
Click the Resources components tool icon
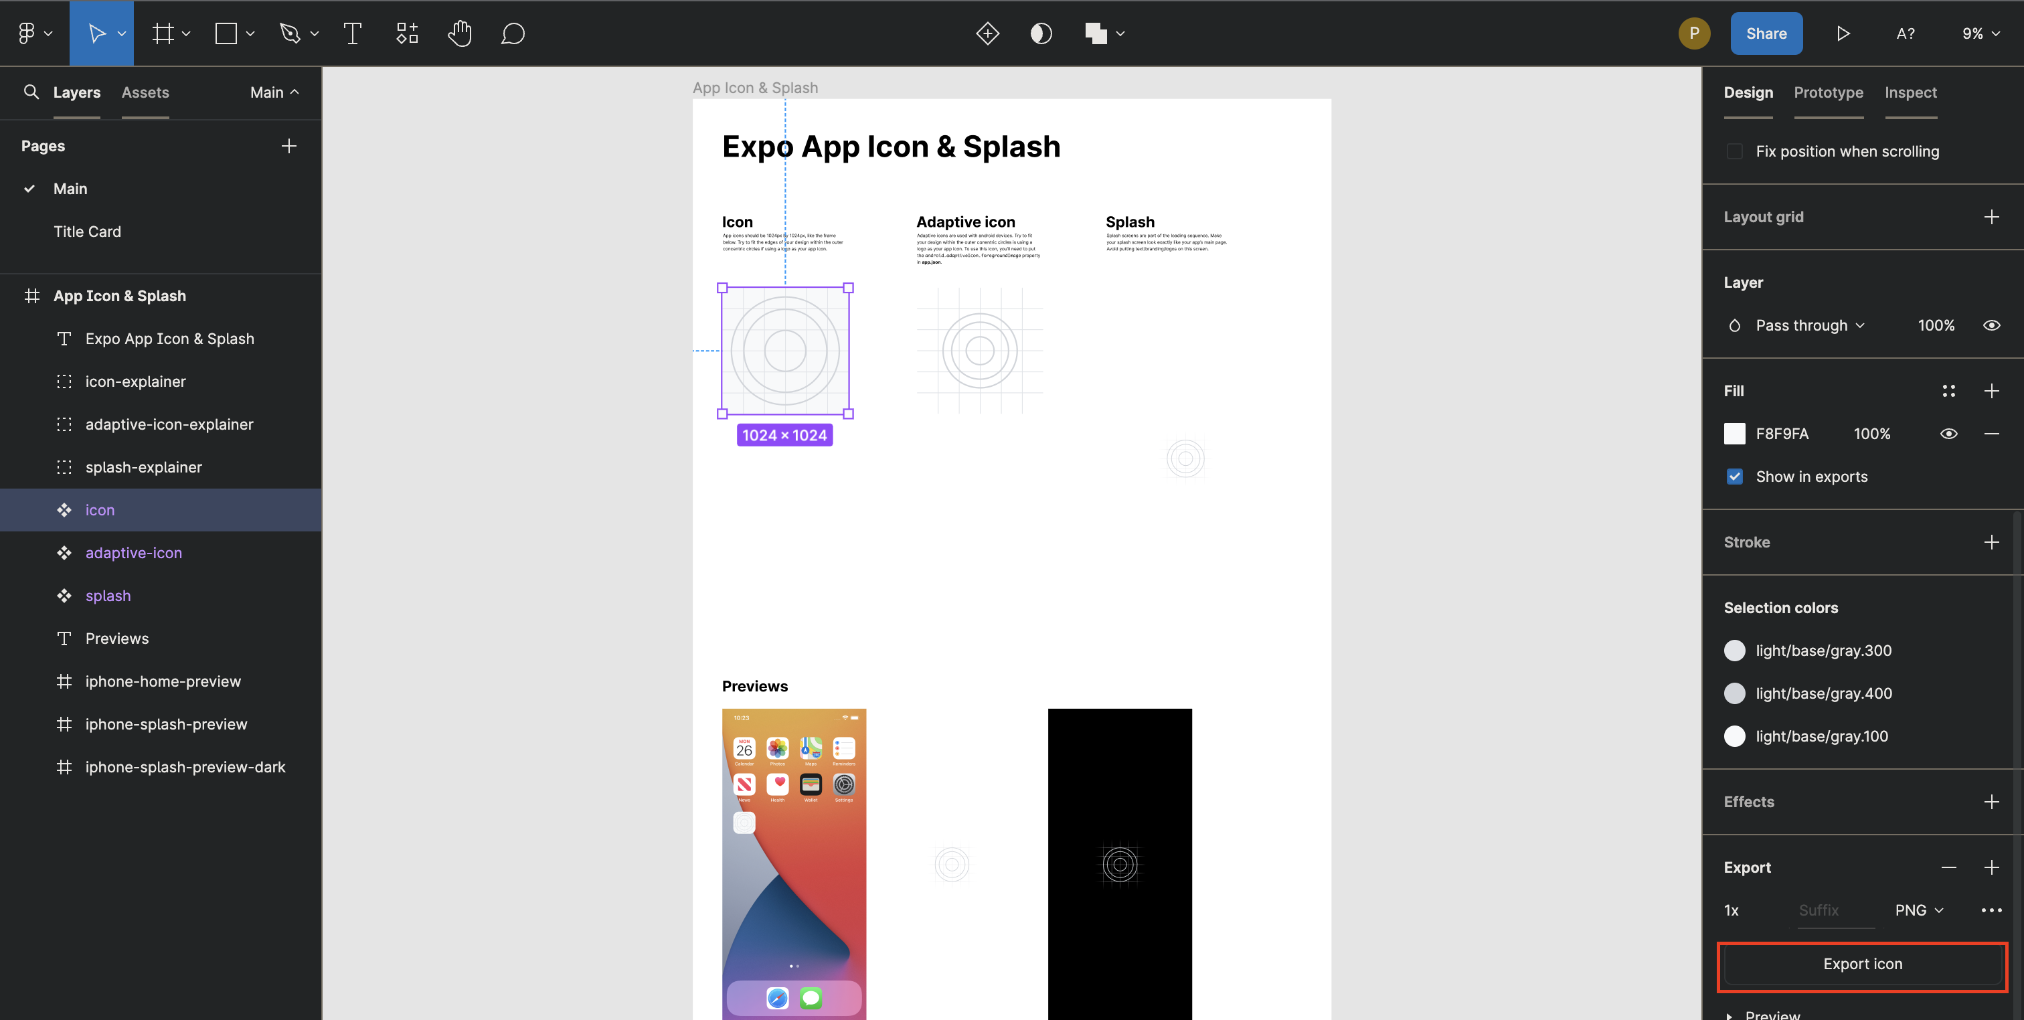[x=406, y=33]
